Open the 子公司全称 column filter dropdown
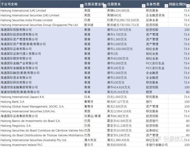 click(82, 6)
